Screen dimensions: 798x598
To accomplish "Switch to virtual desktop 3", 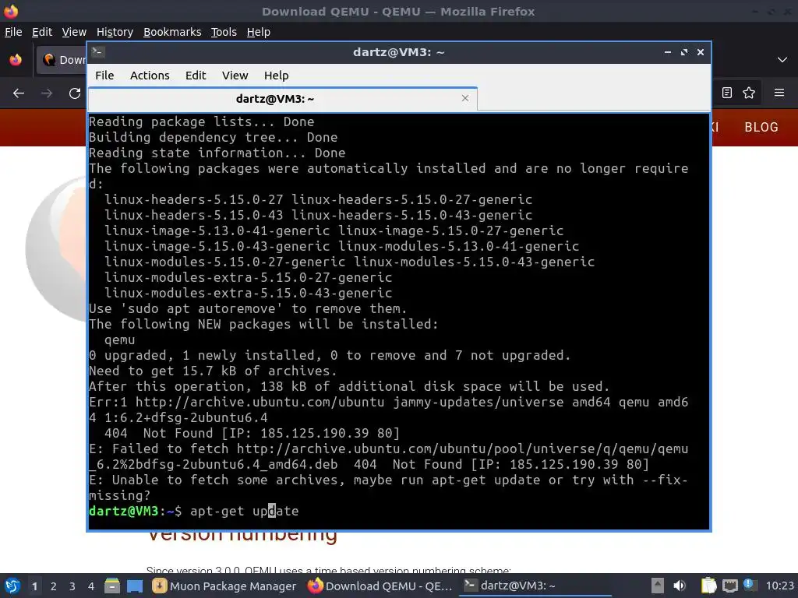I will pos(72,586).
